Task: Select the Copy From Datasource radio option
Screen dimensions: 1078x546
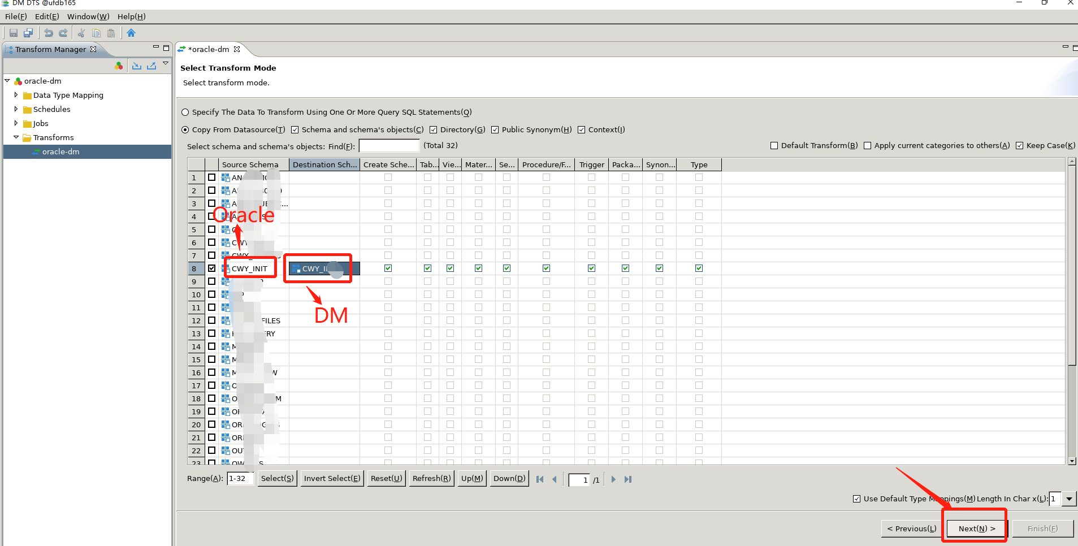Action: (x=185, y=130)
